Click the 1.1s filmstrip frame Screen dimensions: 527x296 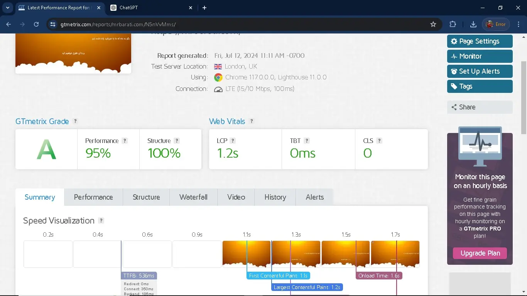[x=247, y=254]
